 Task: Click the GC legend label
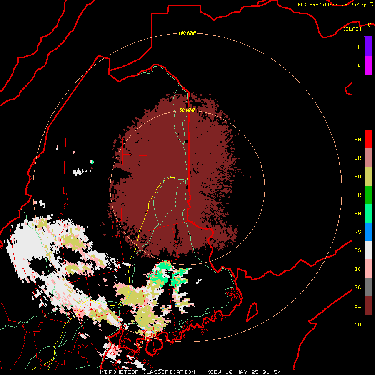click(357, 287)
